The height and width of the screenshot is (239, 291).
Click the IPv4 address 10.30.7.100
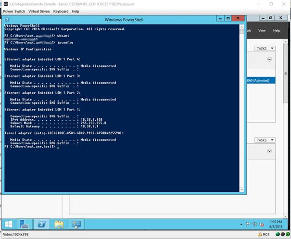pyautogui.click(x=91, y=120)
